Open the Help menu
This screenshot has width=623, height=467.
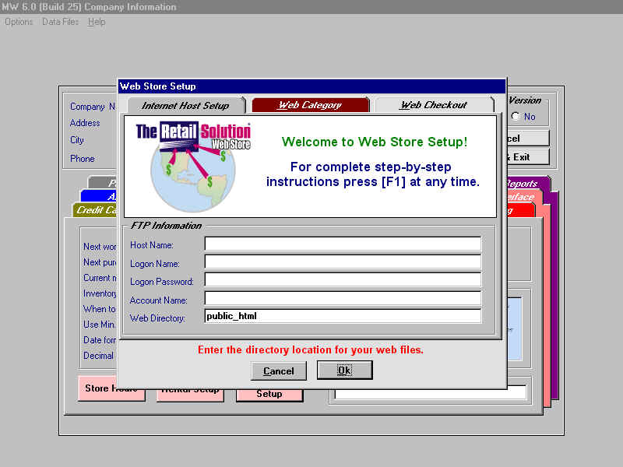pos(97,22)
